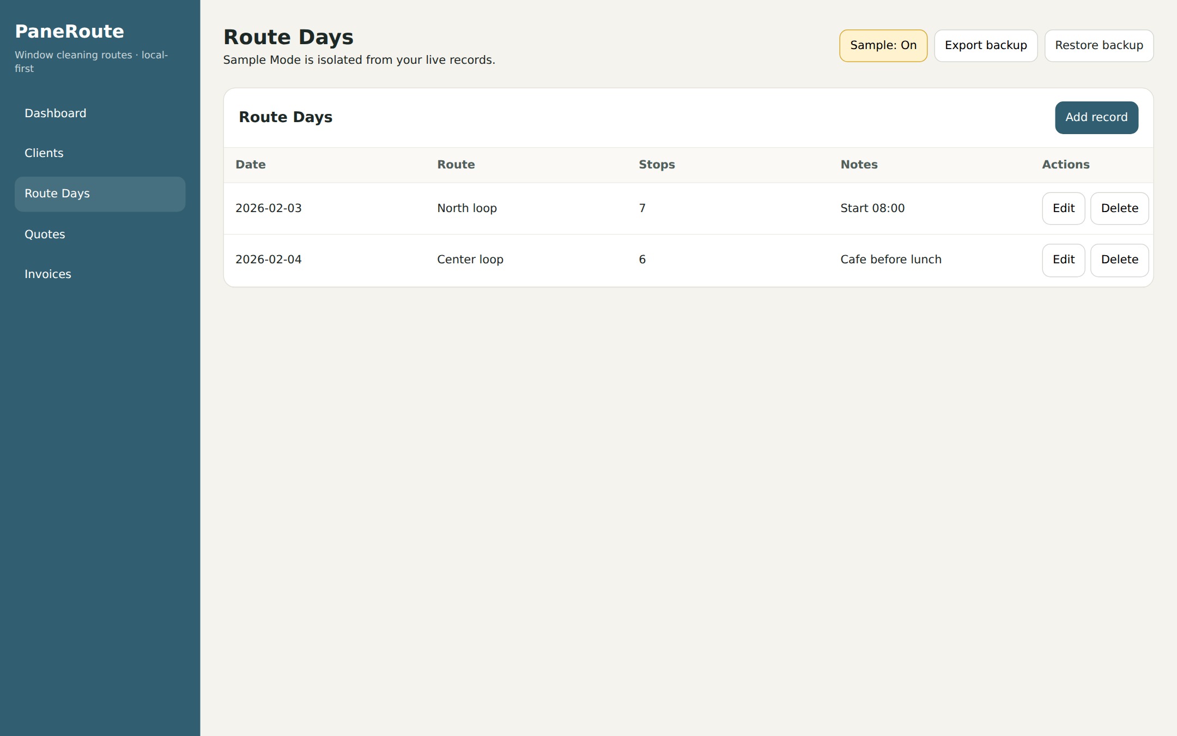
Task: Click stops value 7
Action: pos(642,208)
